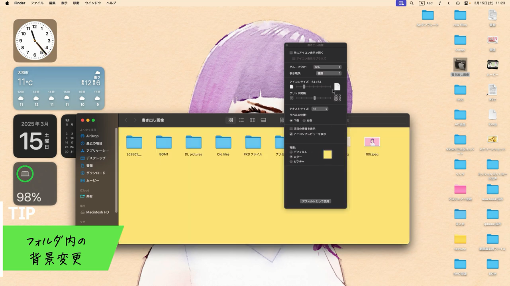Switch Finder window to gallery view
The height and width of the screenshot is (286, 510).
pyautogui.click(x=263, y=120)
